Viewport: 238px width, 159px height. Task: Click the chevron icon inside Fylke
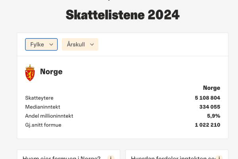(x=51, y=45)
